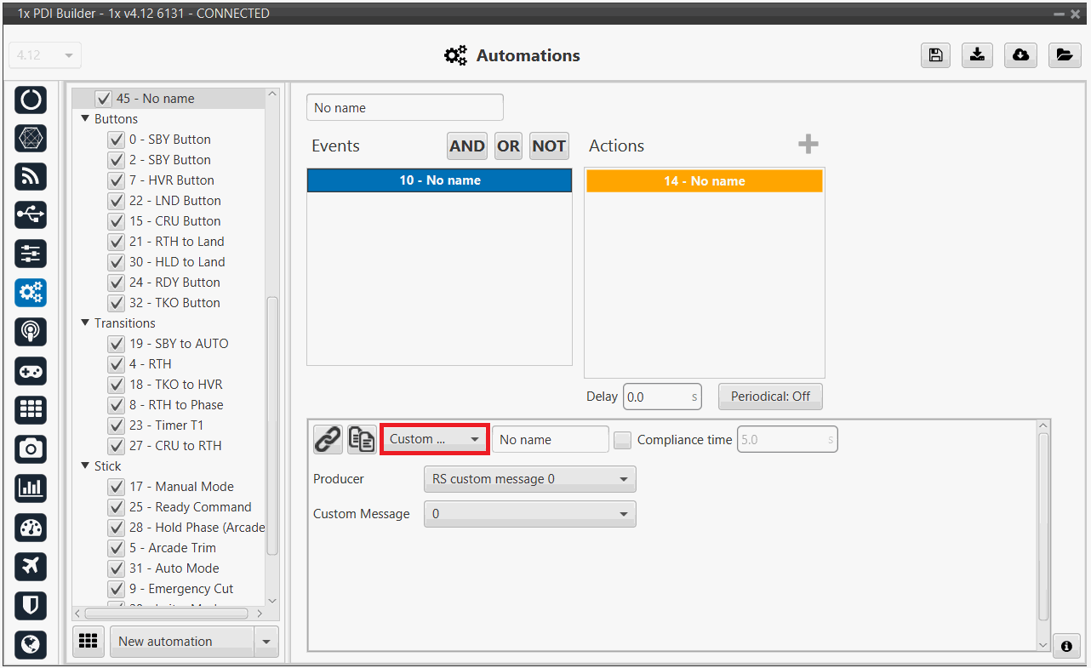Viewport: 1091px width, 668px height.
Task: Enable the Compliance time checkbox
Action: 623,440
